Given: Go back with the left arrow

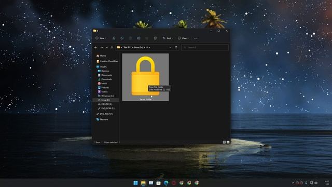Looking at the screenshot, I should click(95, 47).
